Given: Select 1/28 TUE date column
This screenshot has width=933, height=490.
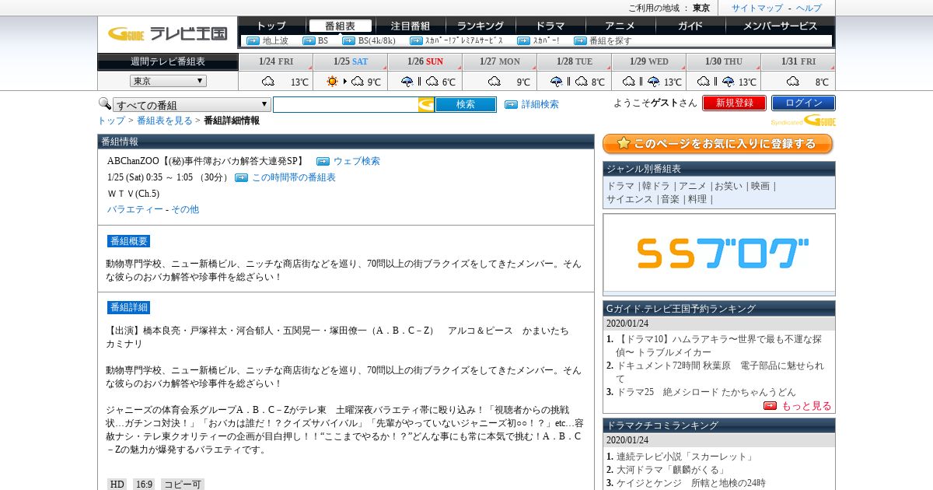Looking at the screenshot, I should (x=575, y=61).
